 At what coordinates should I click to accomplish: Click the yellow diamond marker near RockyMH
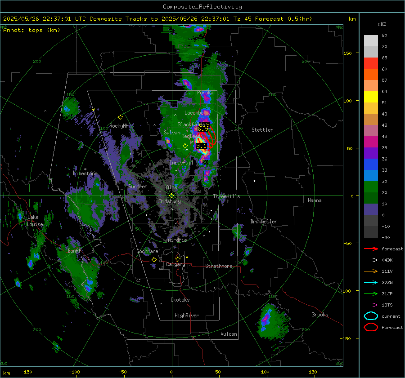click(x=120, y=117)
